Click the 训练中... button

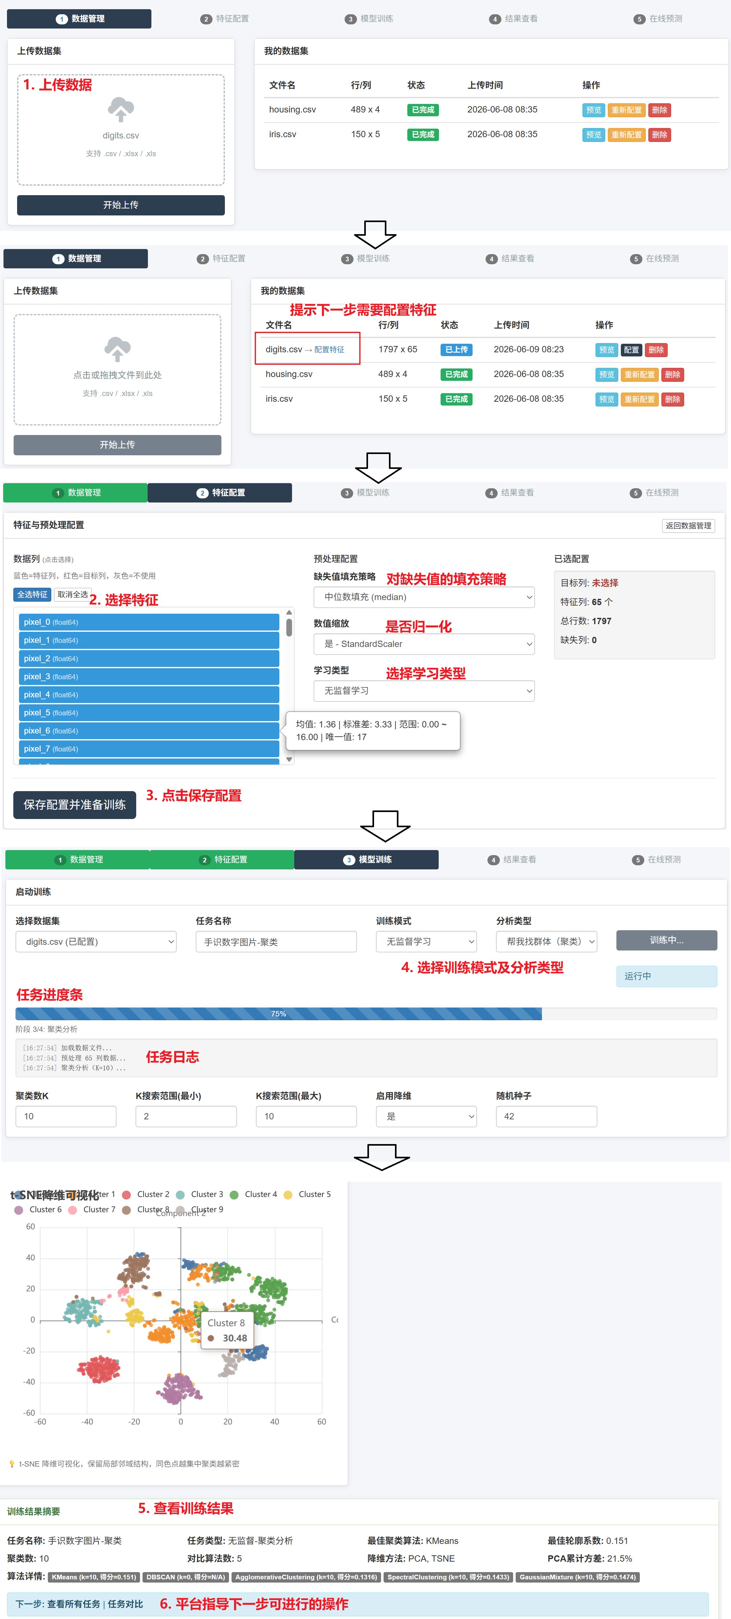click(x=666, y=940)
